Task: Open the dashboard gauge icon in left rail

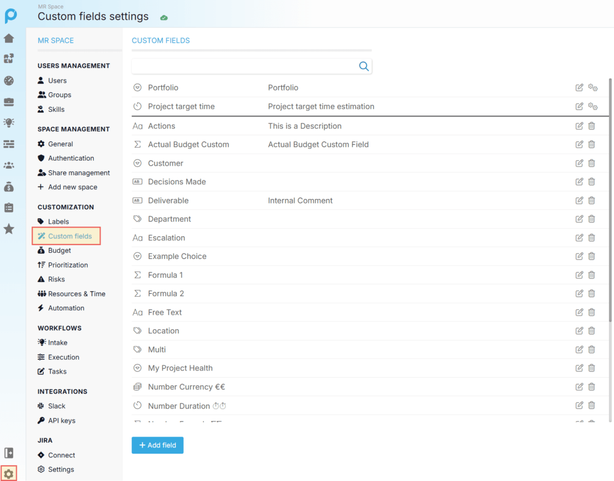Action: click(x=9, y=81)
